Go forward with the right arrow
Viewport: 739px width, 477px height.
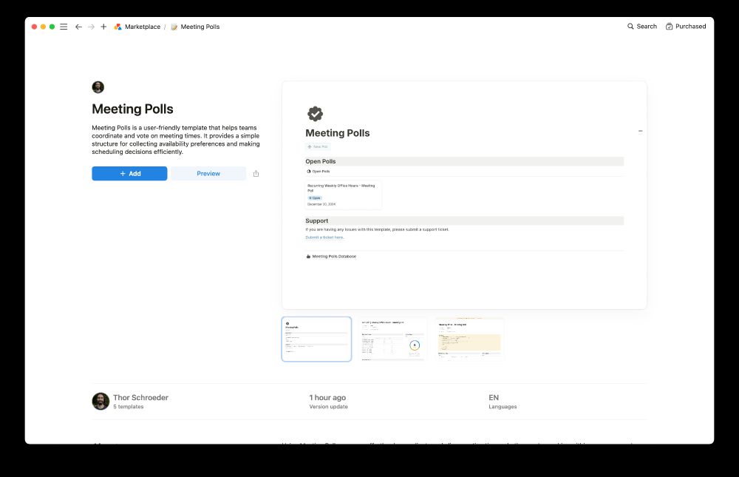92,27
